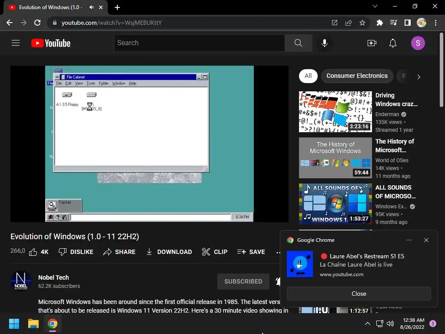The height and width of the screenshot is (334, 445).
Task: Open notification center badge showing 3
Action: (432, 324)
